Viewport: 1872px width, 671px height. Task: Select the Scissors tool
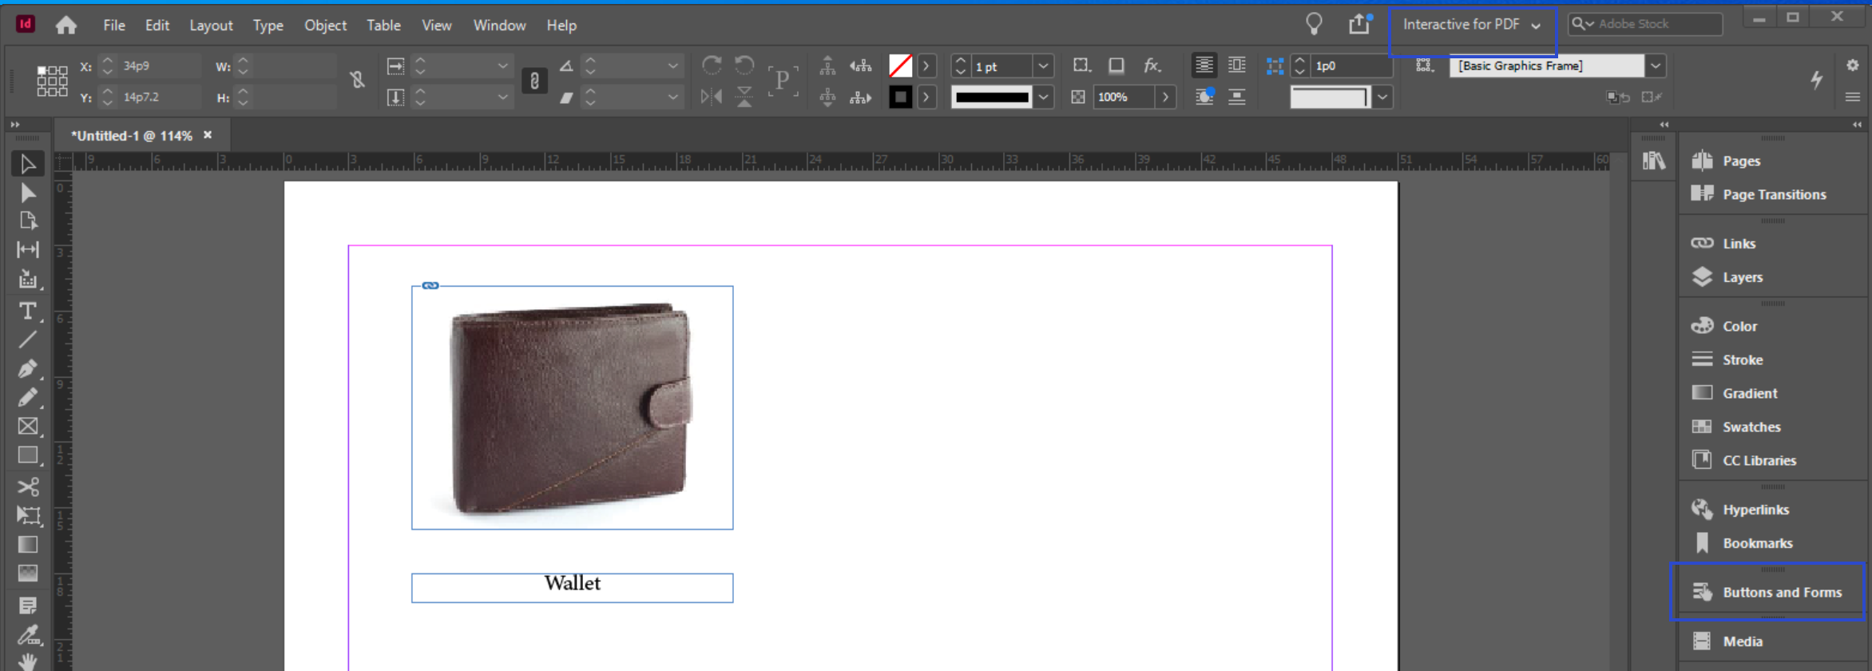pos(27,486)
